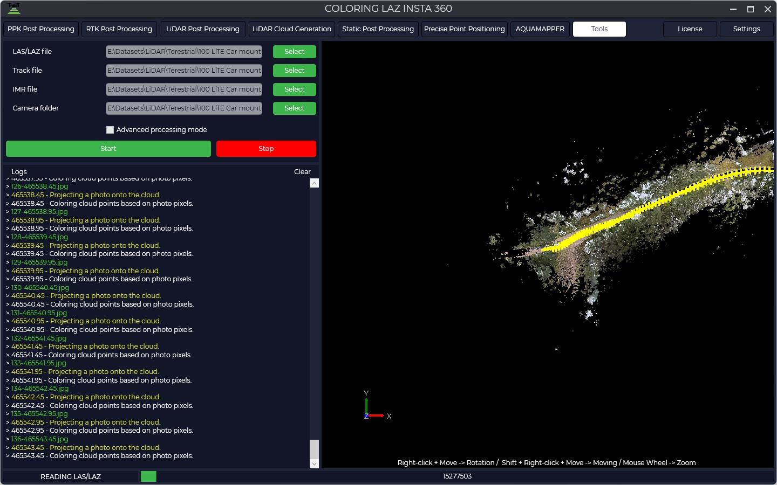Open the PPK Post Processing tab
The width and height of the screenshot is (777, 485).
[41, 29]
